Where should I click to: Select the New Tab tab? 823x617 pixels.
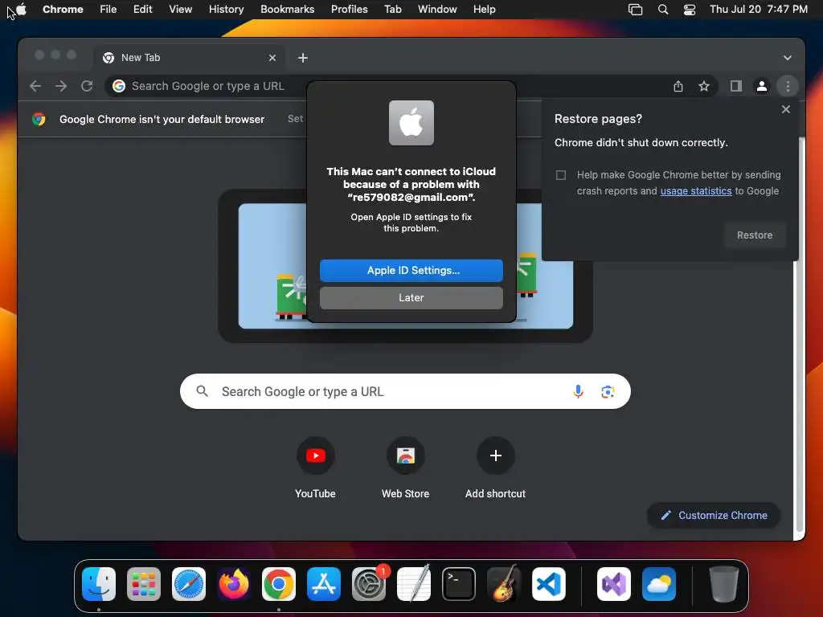point(190,58)
